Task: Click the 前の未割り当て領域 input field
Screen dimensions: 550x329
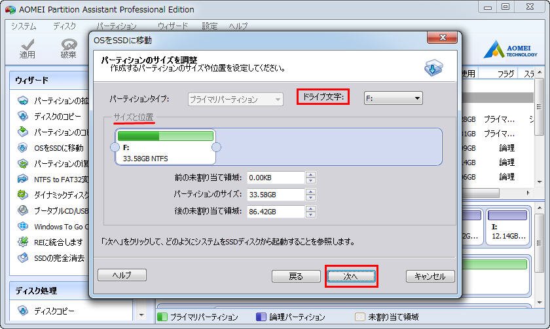Action: click(276, 178)
